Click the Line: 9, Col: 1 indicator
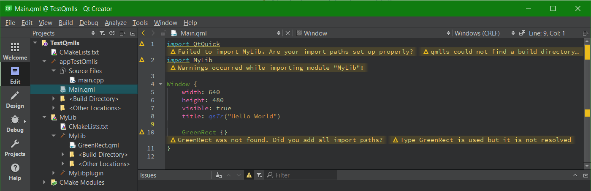Image resolution: width=591 pixels, height=191 pixels. click(x=547, y=33)
